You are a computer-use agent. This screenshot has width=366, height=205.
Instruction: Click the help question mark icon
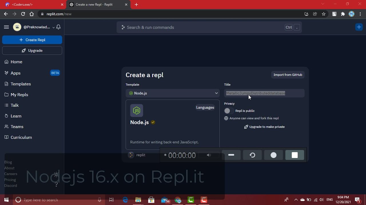coord(56,184)
